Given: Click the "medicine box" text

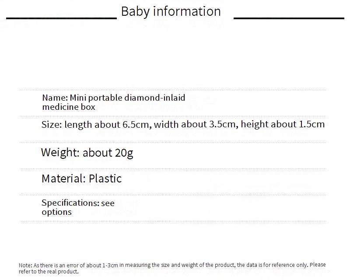Looking at the screenshot, I should [69, 107].
